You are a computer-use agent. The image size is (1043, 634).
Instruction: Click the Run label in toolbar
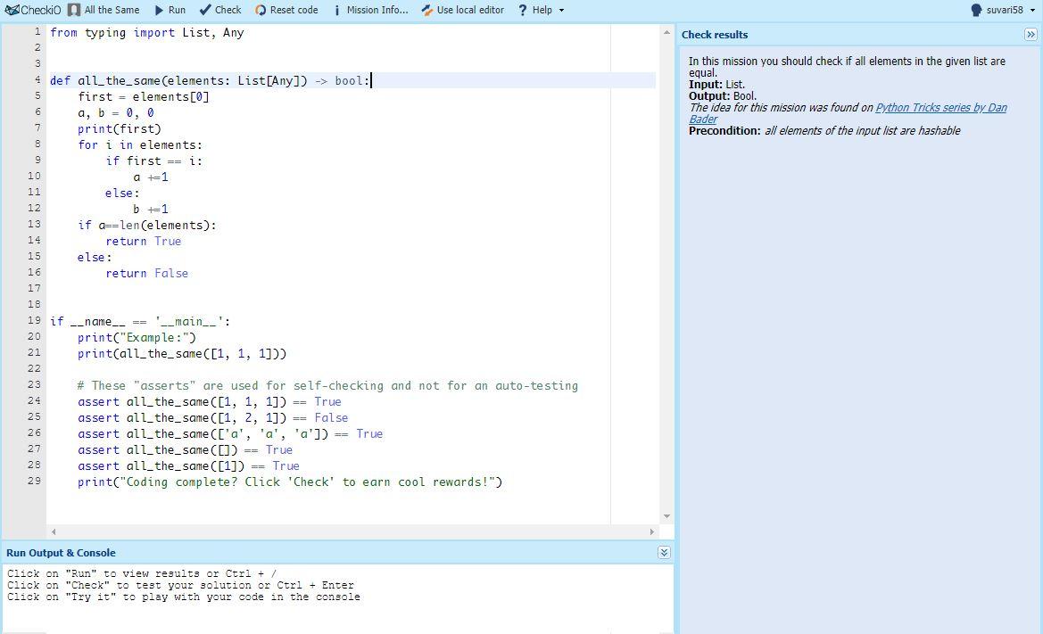tap(177, 10)
